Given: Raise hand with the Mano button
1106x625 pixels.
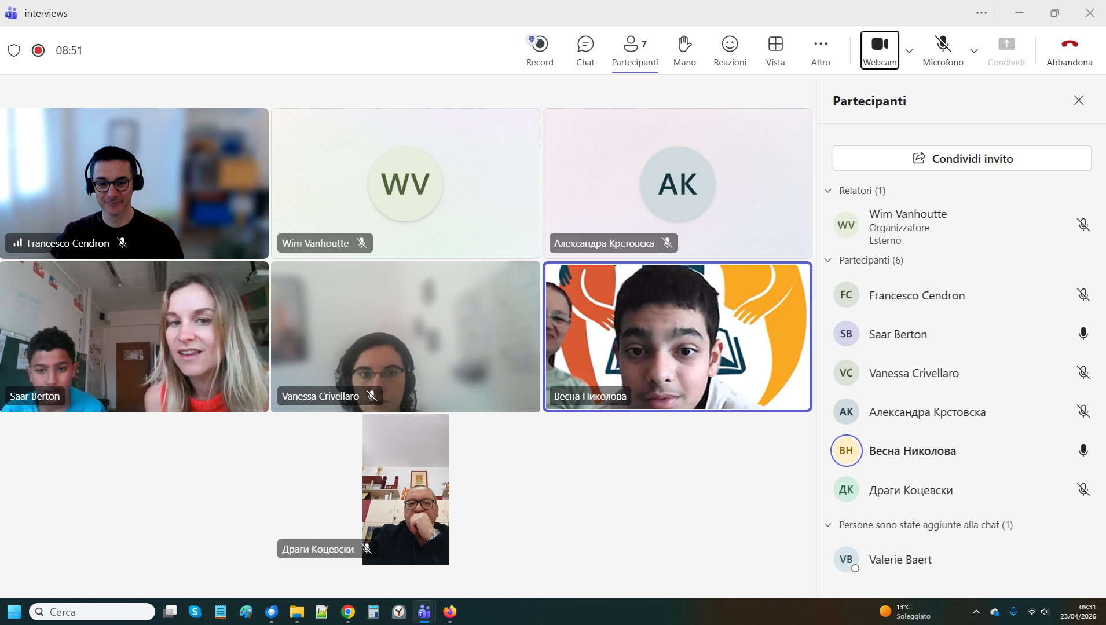Looking at the screenshot, I should [x=684, y=50].
